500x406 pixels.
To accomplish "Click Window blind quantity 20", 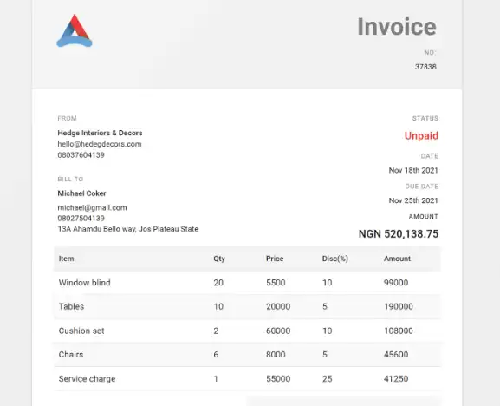I will click(x=218, y=283).
